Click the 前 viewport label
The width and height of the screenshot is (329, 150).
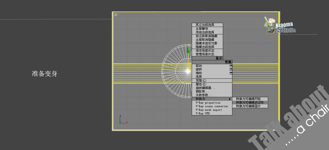tap(116, 15)
